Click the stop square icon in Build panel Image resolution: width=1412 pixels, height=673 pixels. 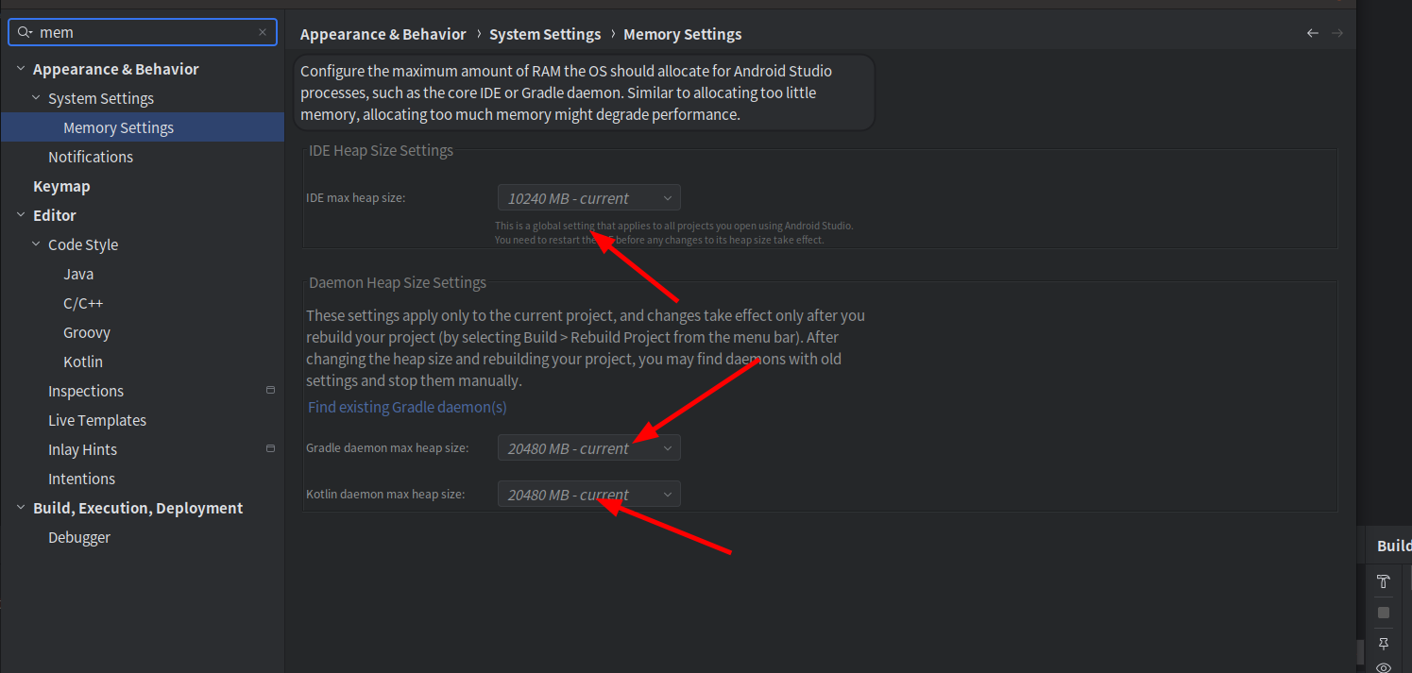[1384, 613]
